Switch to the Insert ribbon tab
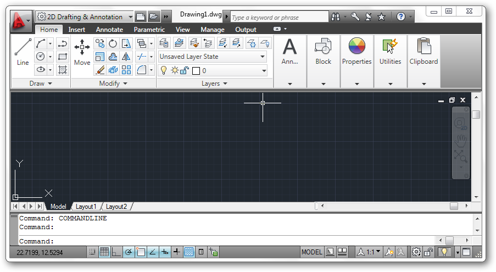 click(76, 30)
